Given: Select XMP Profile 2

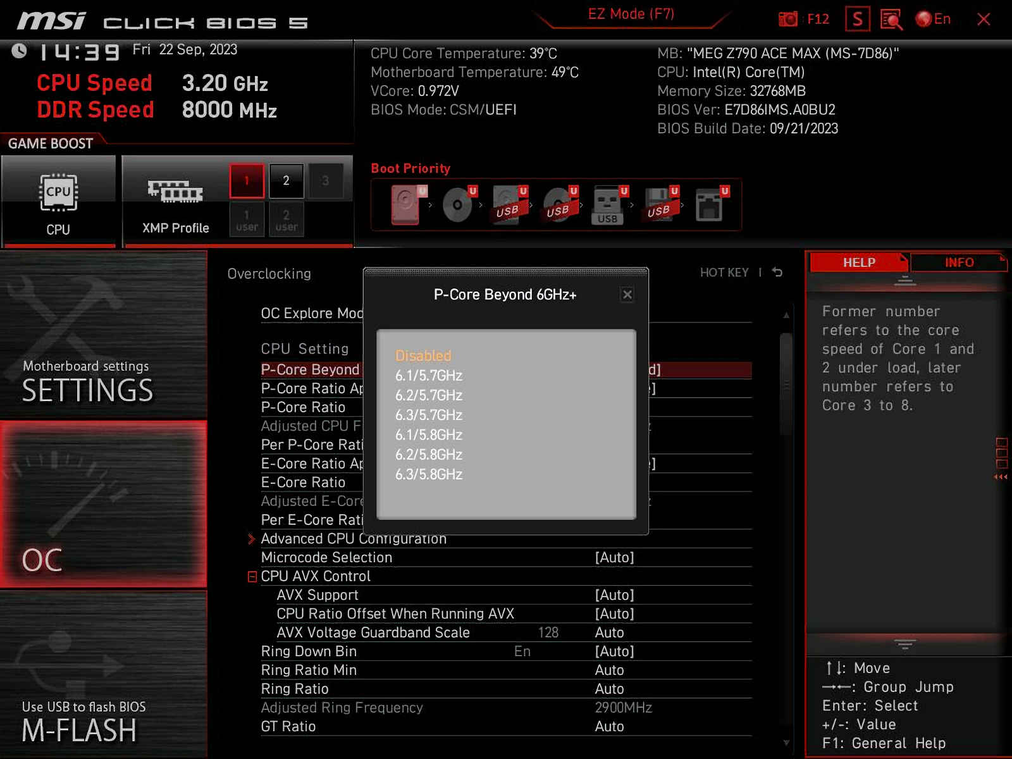Looking at the screenshot, I should click(x=286, y=180).
